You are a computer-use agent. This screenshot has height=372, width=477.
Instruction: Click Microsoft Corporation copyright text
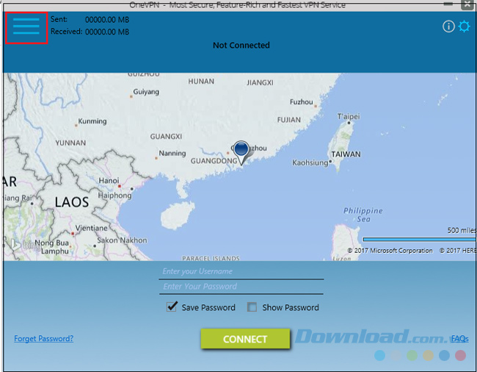(x=390, y=251)
